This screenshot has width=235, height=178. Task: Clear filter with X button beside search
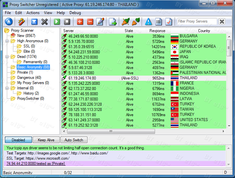222,22
